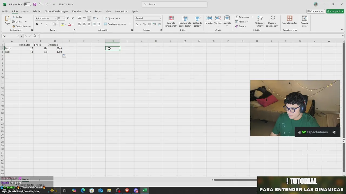346x194 pixels.
Task: Click the Pegar (paste) clipboard icon
Action: tap(7, 19)
